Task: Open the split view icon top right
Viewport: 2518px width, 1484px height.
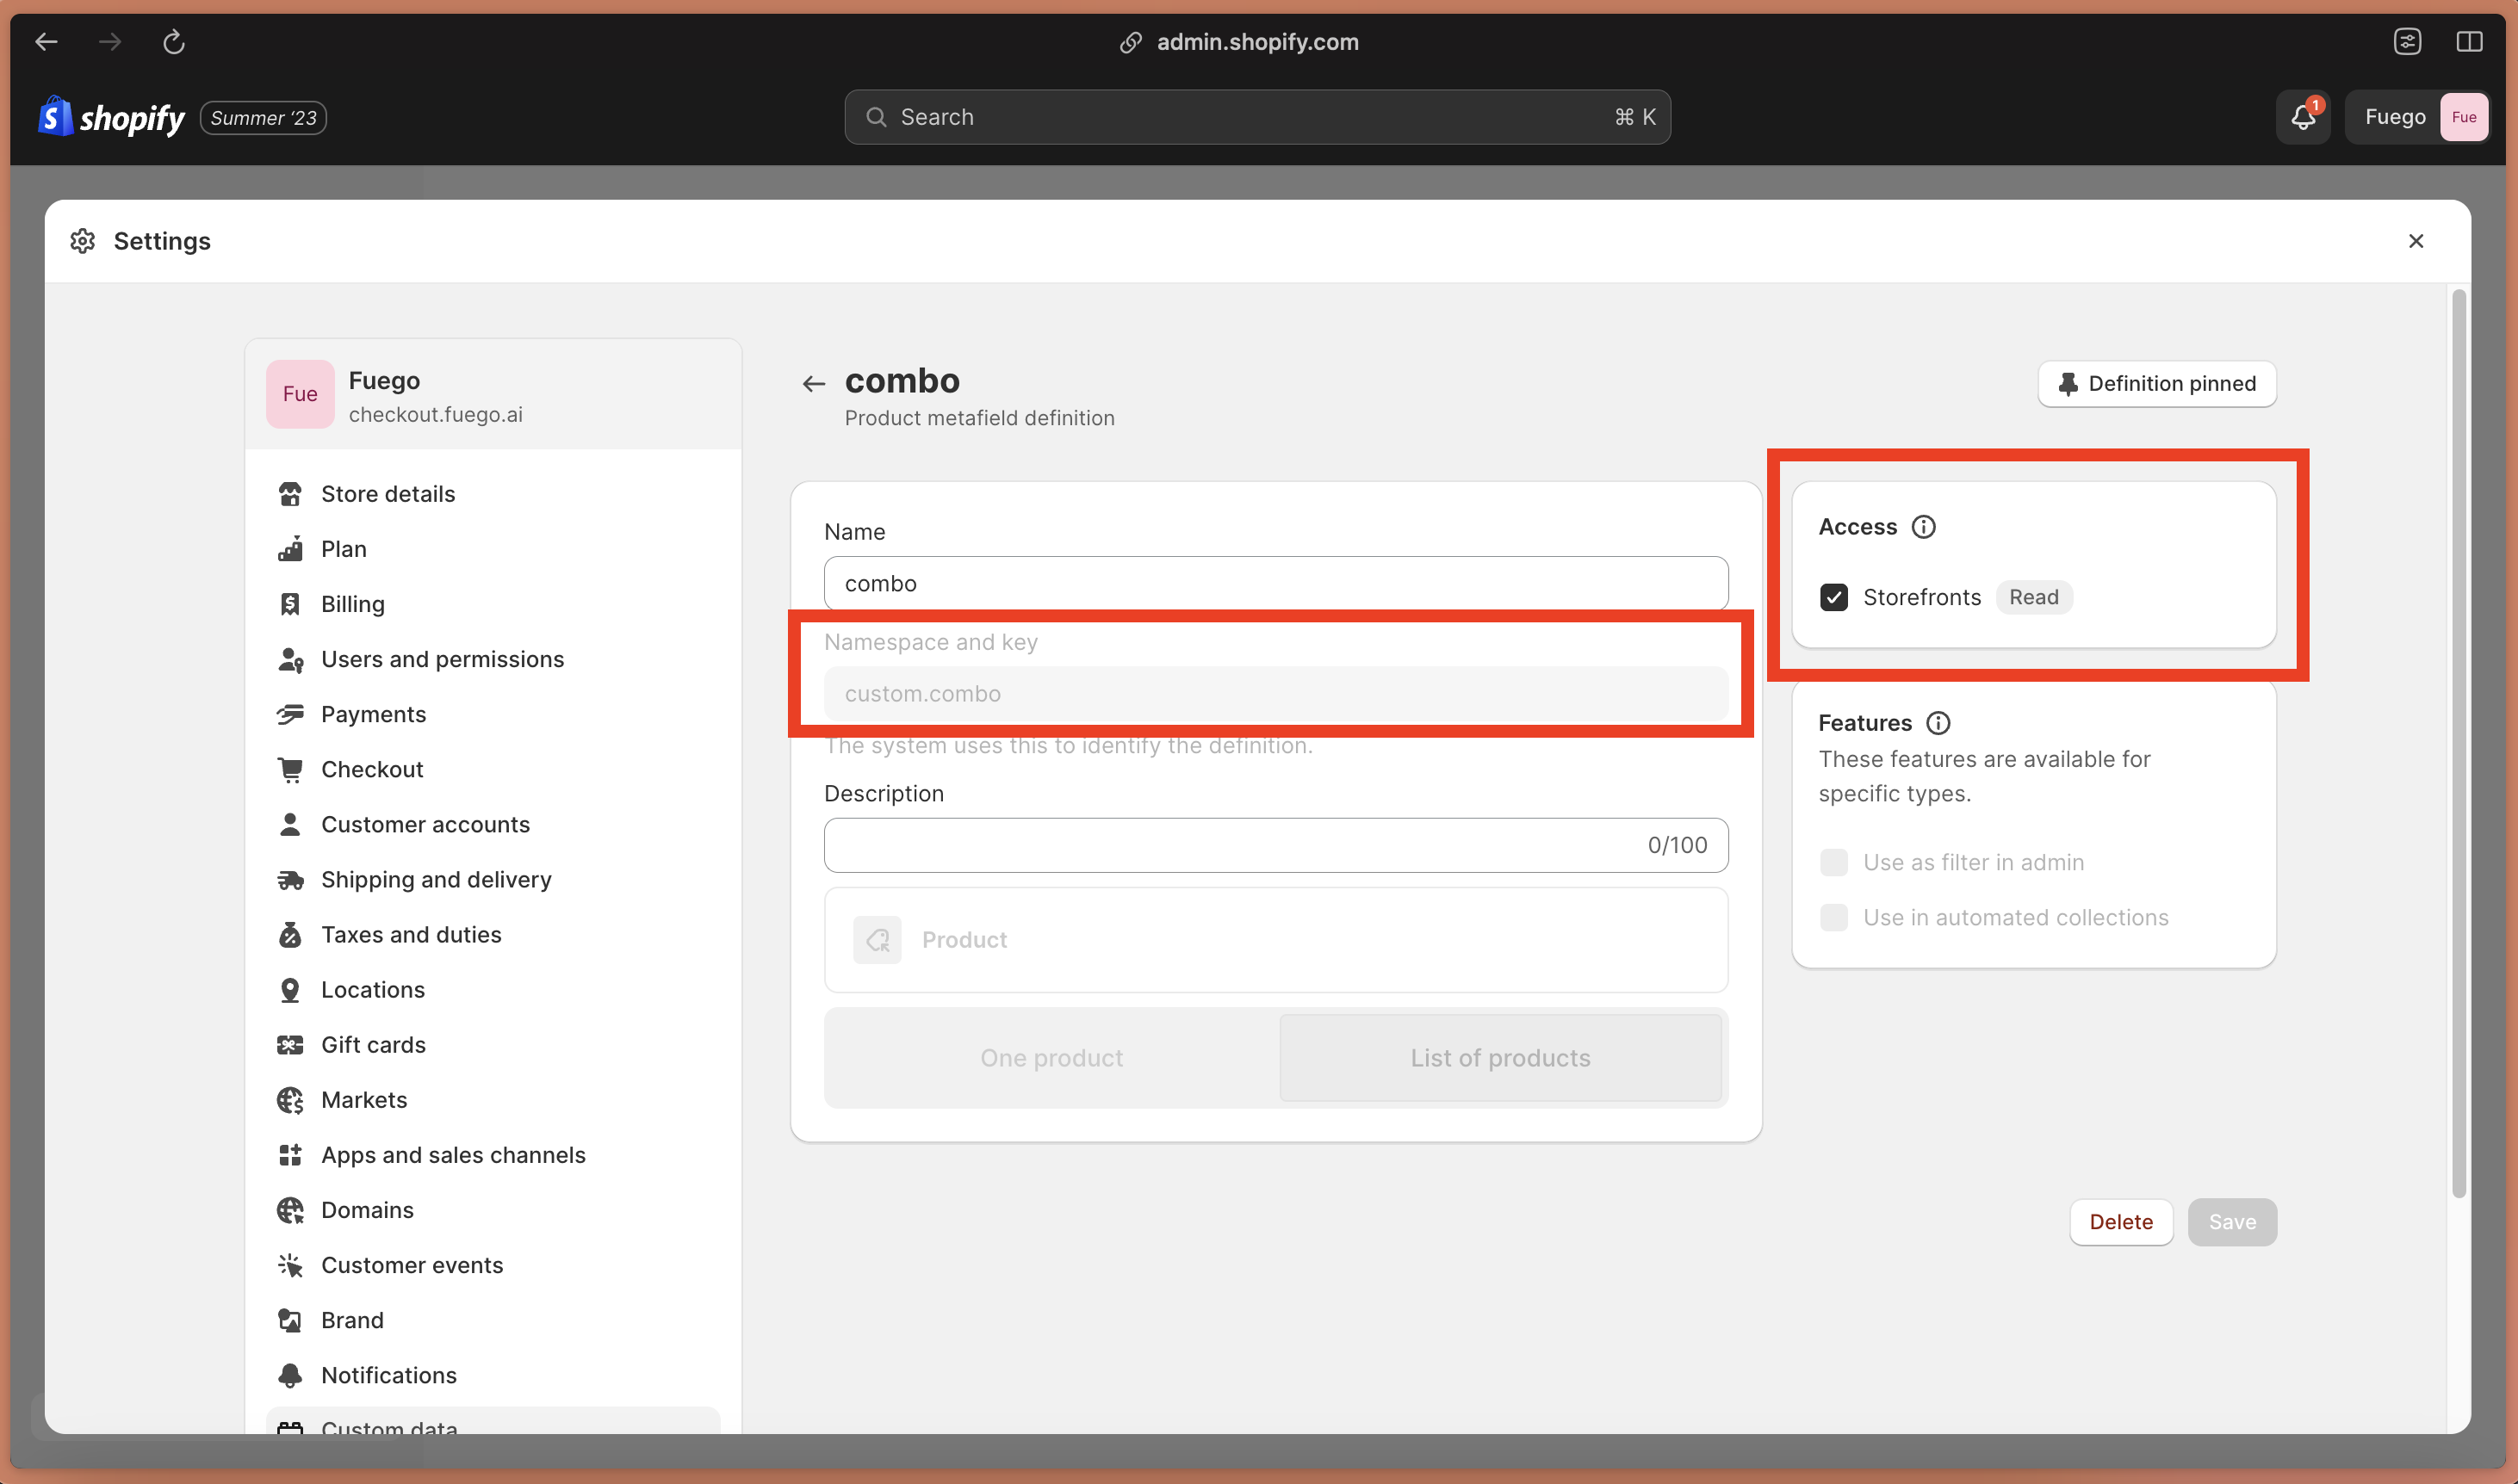Action: 2471,41
